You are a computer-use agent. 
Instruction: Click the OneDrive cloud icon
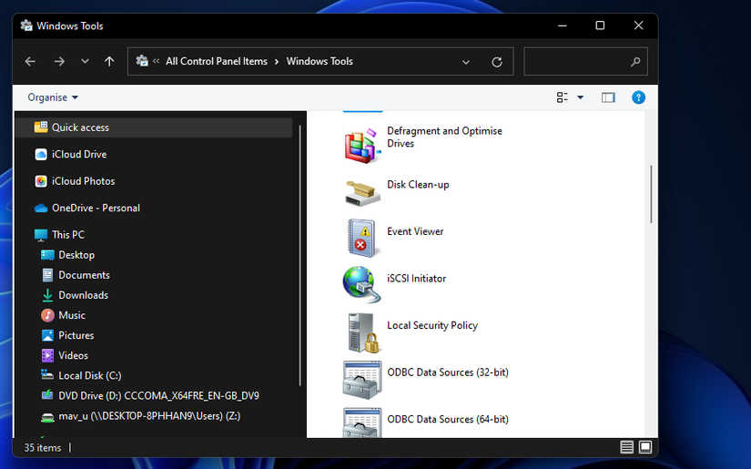pyautogui.click(x=41, y=208)
